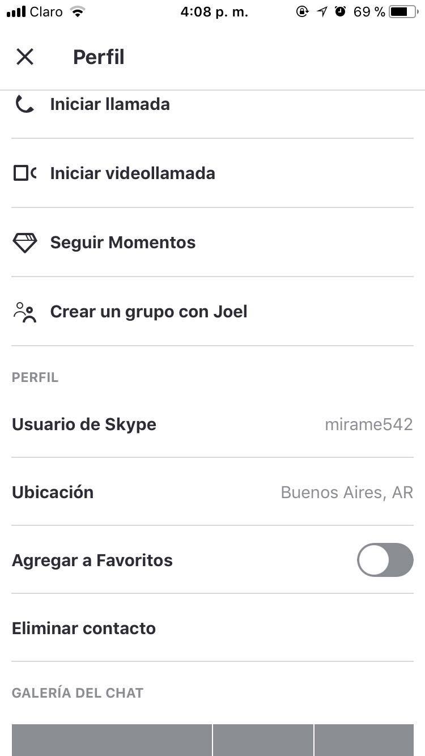Image resolution: width=425 pixels, height=756 pixels.
Task: Tap the video camera icon
Action: click(x=24, y=173)
